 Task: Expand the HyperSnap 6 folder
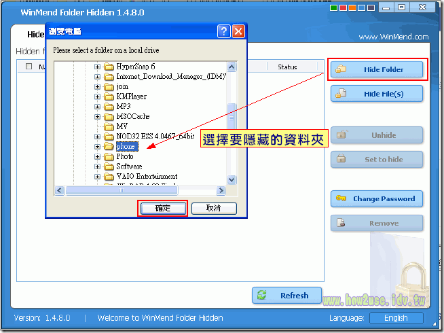(x=97, y=67)
